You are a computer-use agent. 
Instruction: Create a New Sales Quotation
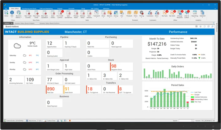[x=45, y=14]
